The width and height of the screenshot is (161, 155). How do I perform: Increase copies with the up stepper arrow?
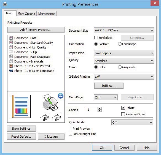click(x=100, y=108)
